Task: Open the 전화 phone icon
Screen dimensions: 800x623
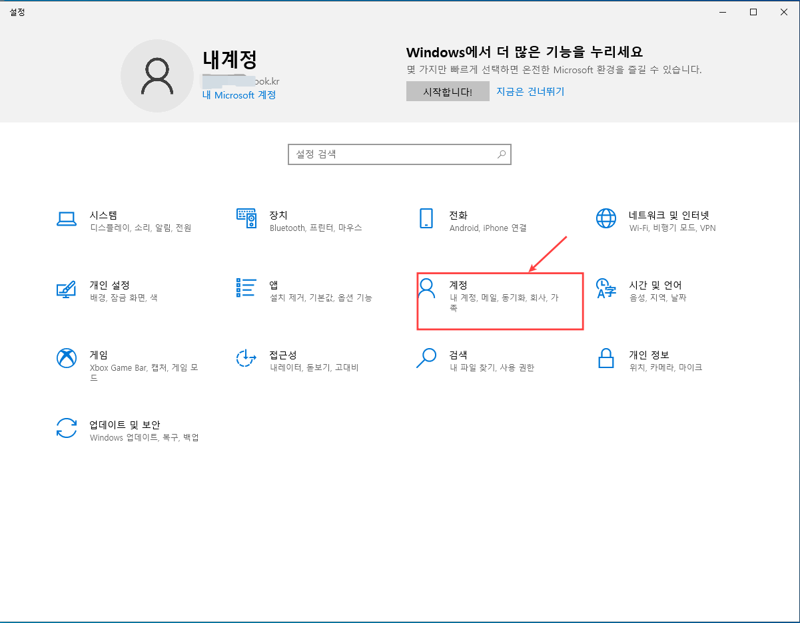Action: click(x=426, y=218)
